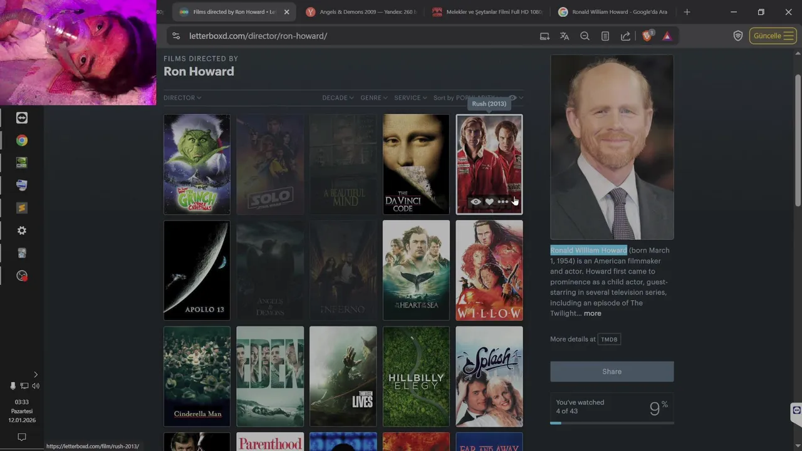The image size is (802, 451).
Task: Open The Da Vinci Code poster
Action: [416, 164]
